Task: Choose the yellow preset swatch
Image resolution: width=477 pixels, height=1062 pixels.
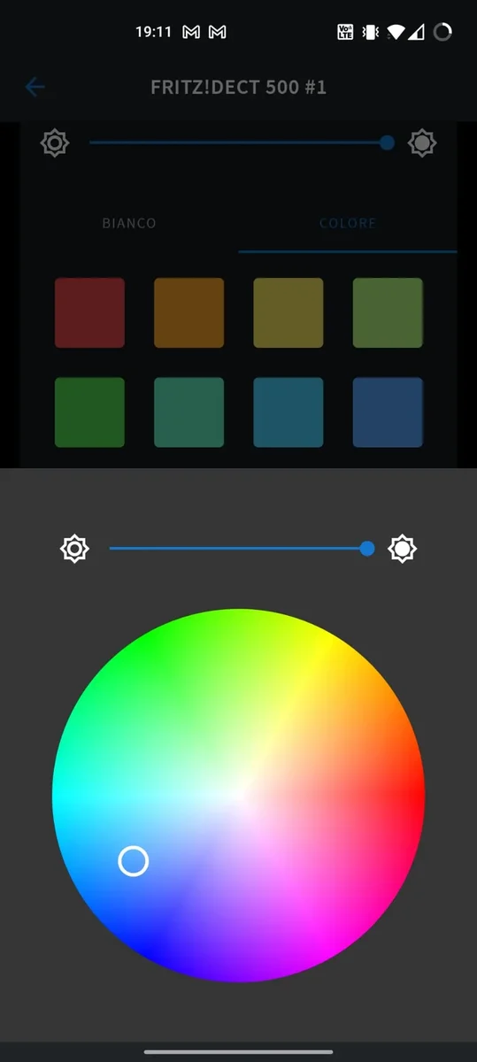Action: [289, 312]
